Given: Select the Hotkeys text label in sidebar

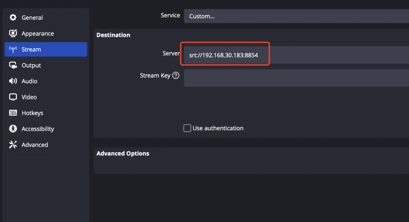Looking at the screenshot, I should pos(32,113).
